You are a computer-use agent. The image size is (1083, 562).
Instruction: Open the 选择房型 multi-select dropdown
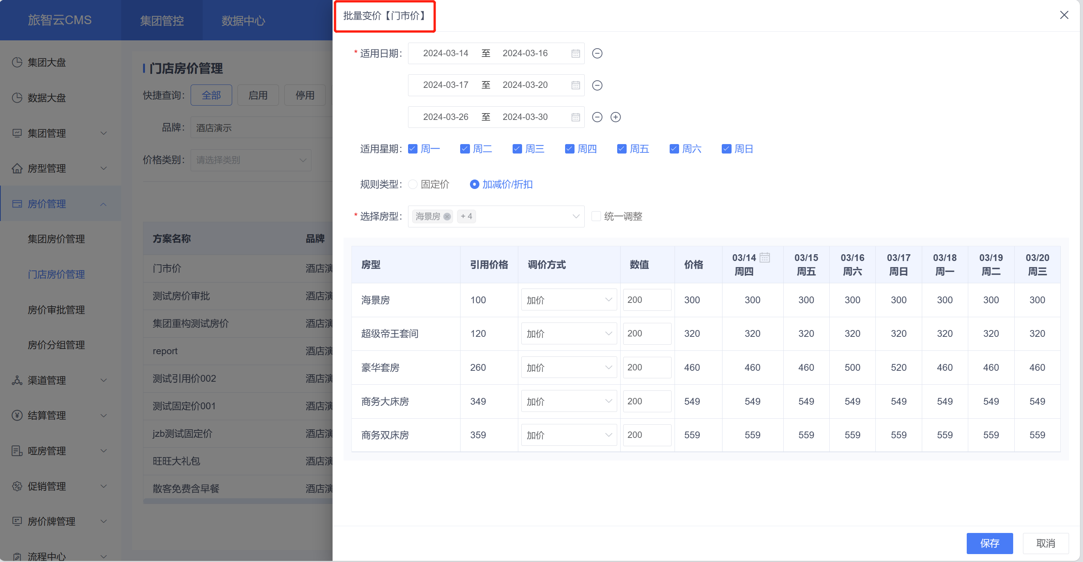point(496,217)
